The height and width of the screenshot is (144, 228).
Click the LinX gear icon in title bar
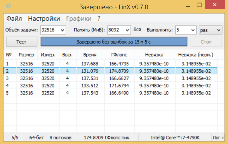[7, 6]
